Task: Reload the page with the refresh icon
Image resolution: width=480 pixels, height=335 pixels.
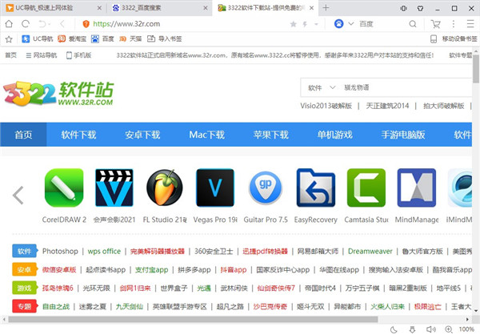Action: pyautogui.click(x=26, y=23)
